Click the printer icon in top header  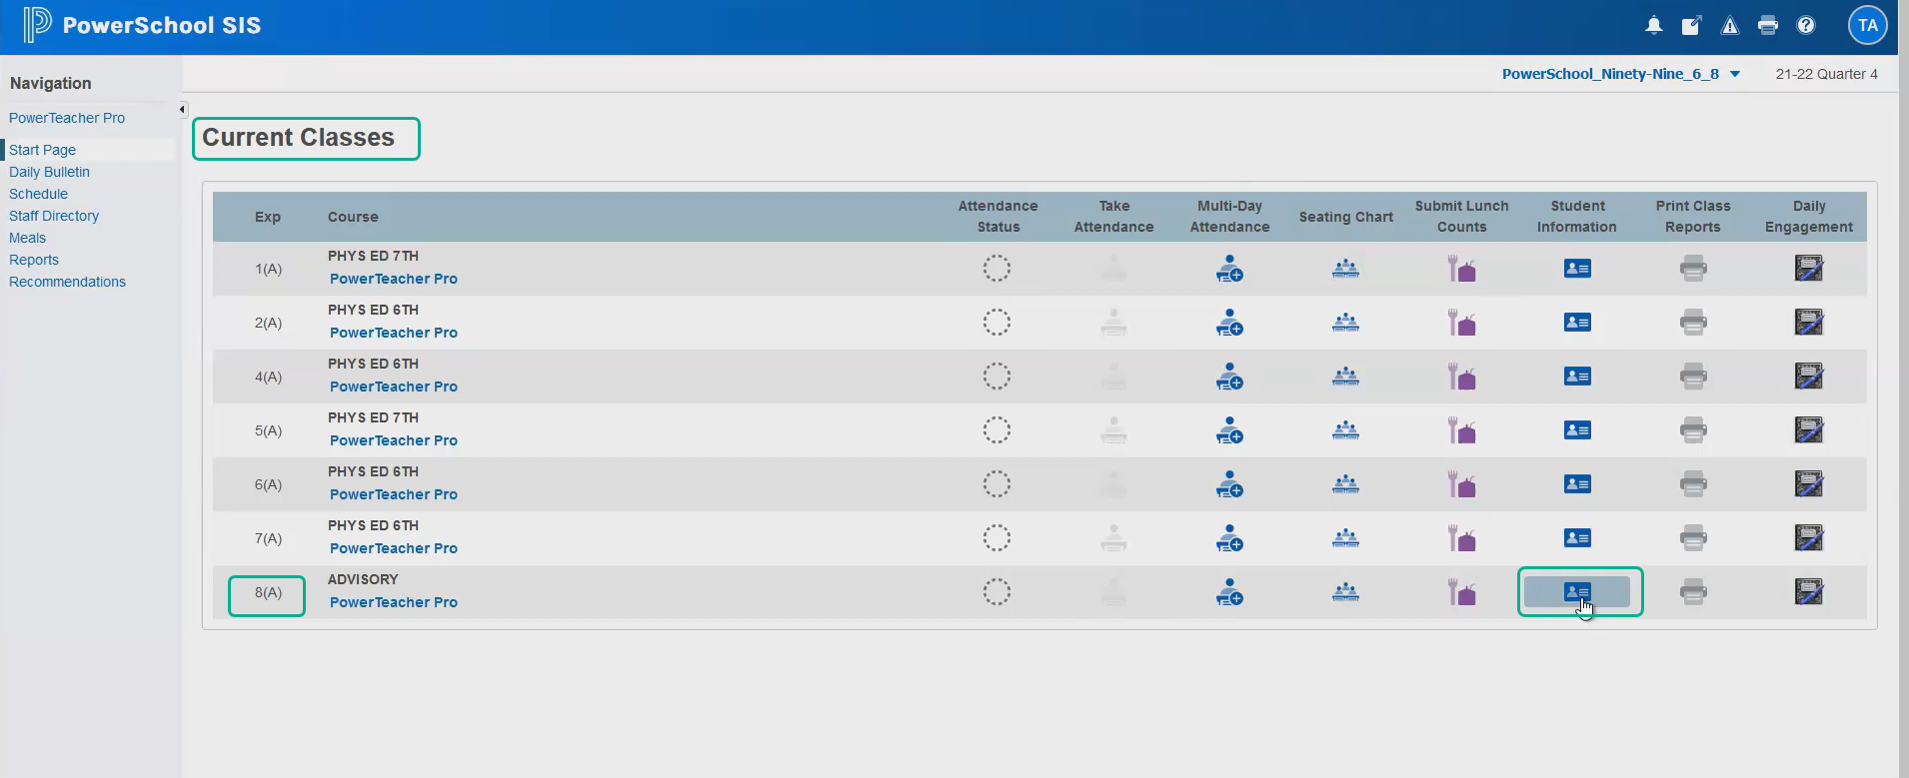(x=1767, y=26)
